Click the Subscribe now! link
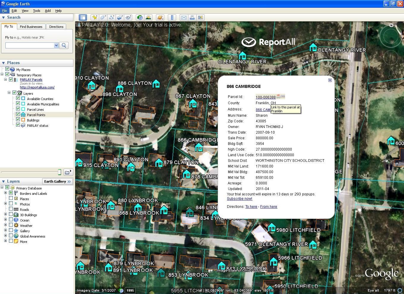The image size is (404, 294). coord(239,199)
